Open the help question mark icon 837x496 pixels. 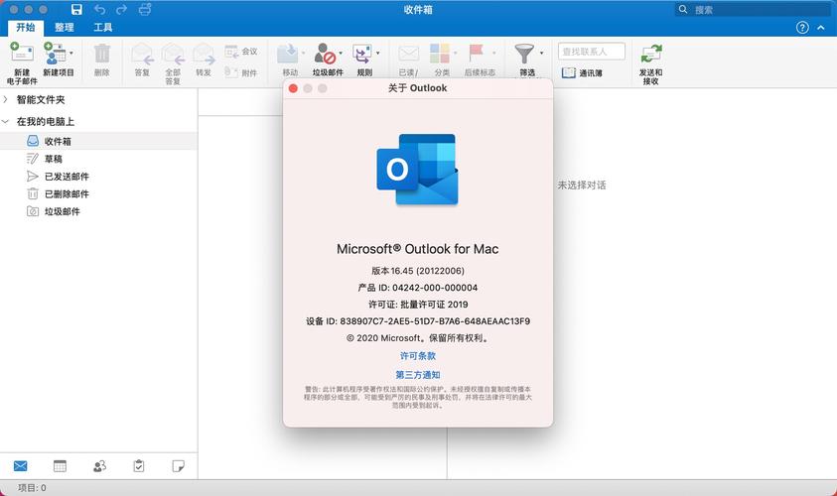[x=802, y=28]
